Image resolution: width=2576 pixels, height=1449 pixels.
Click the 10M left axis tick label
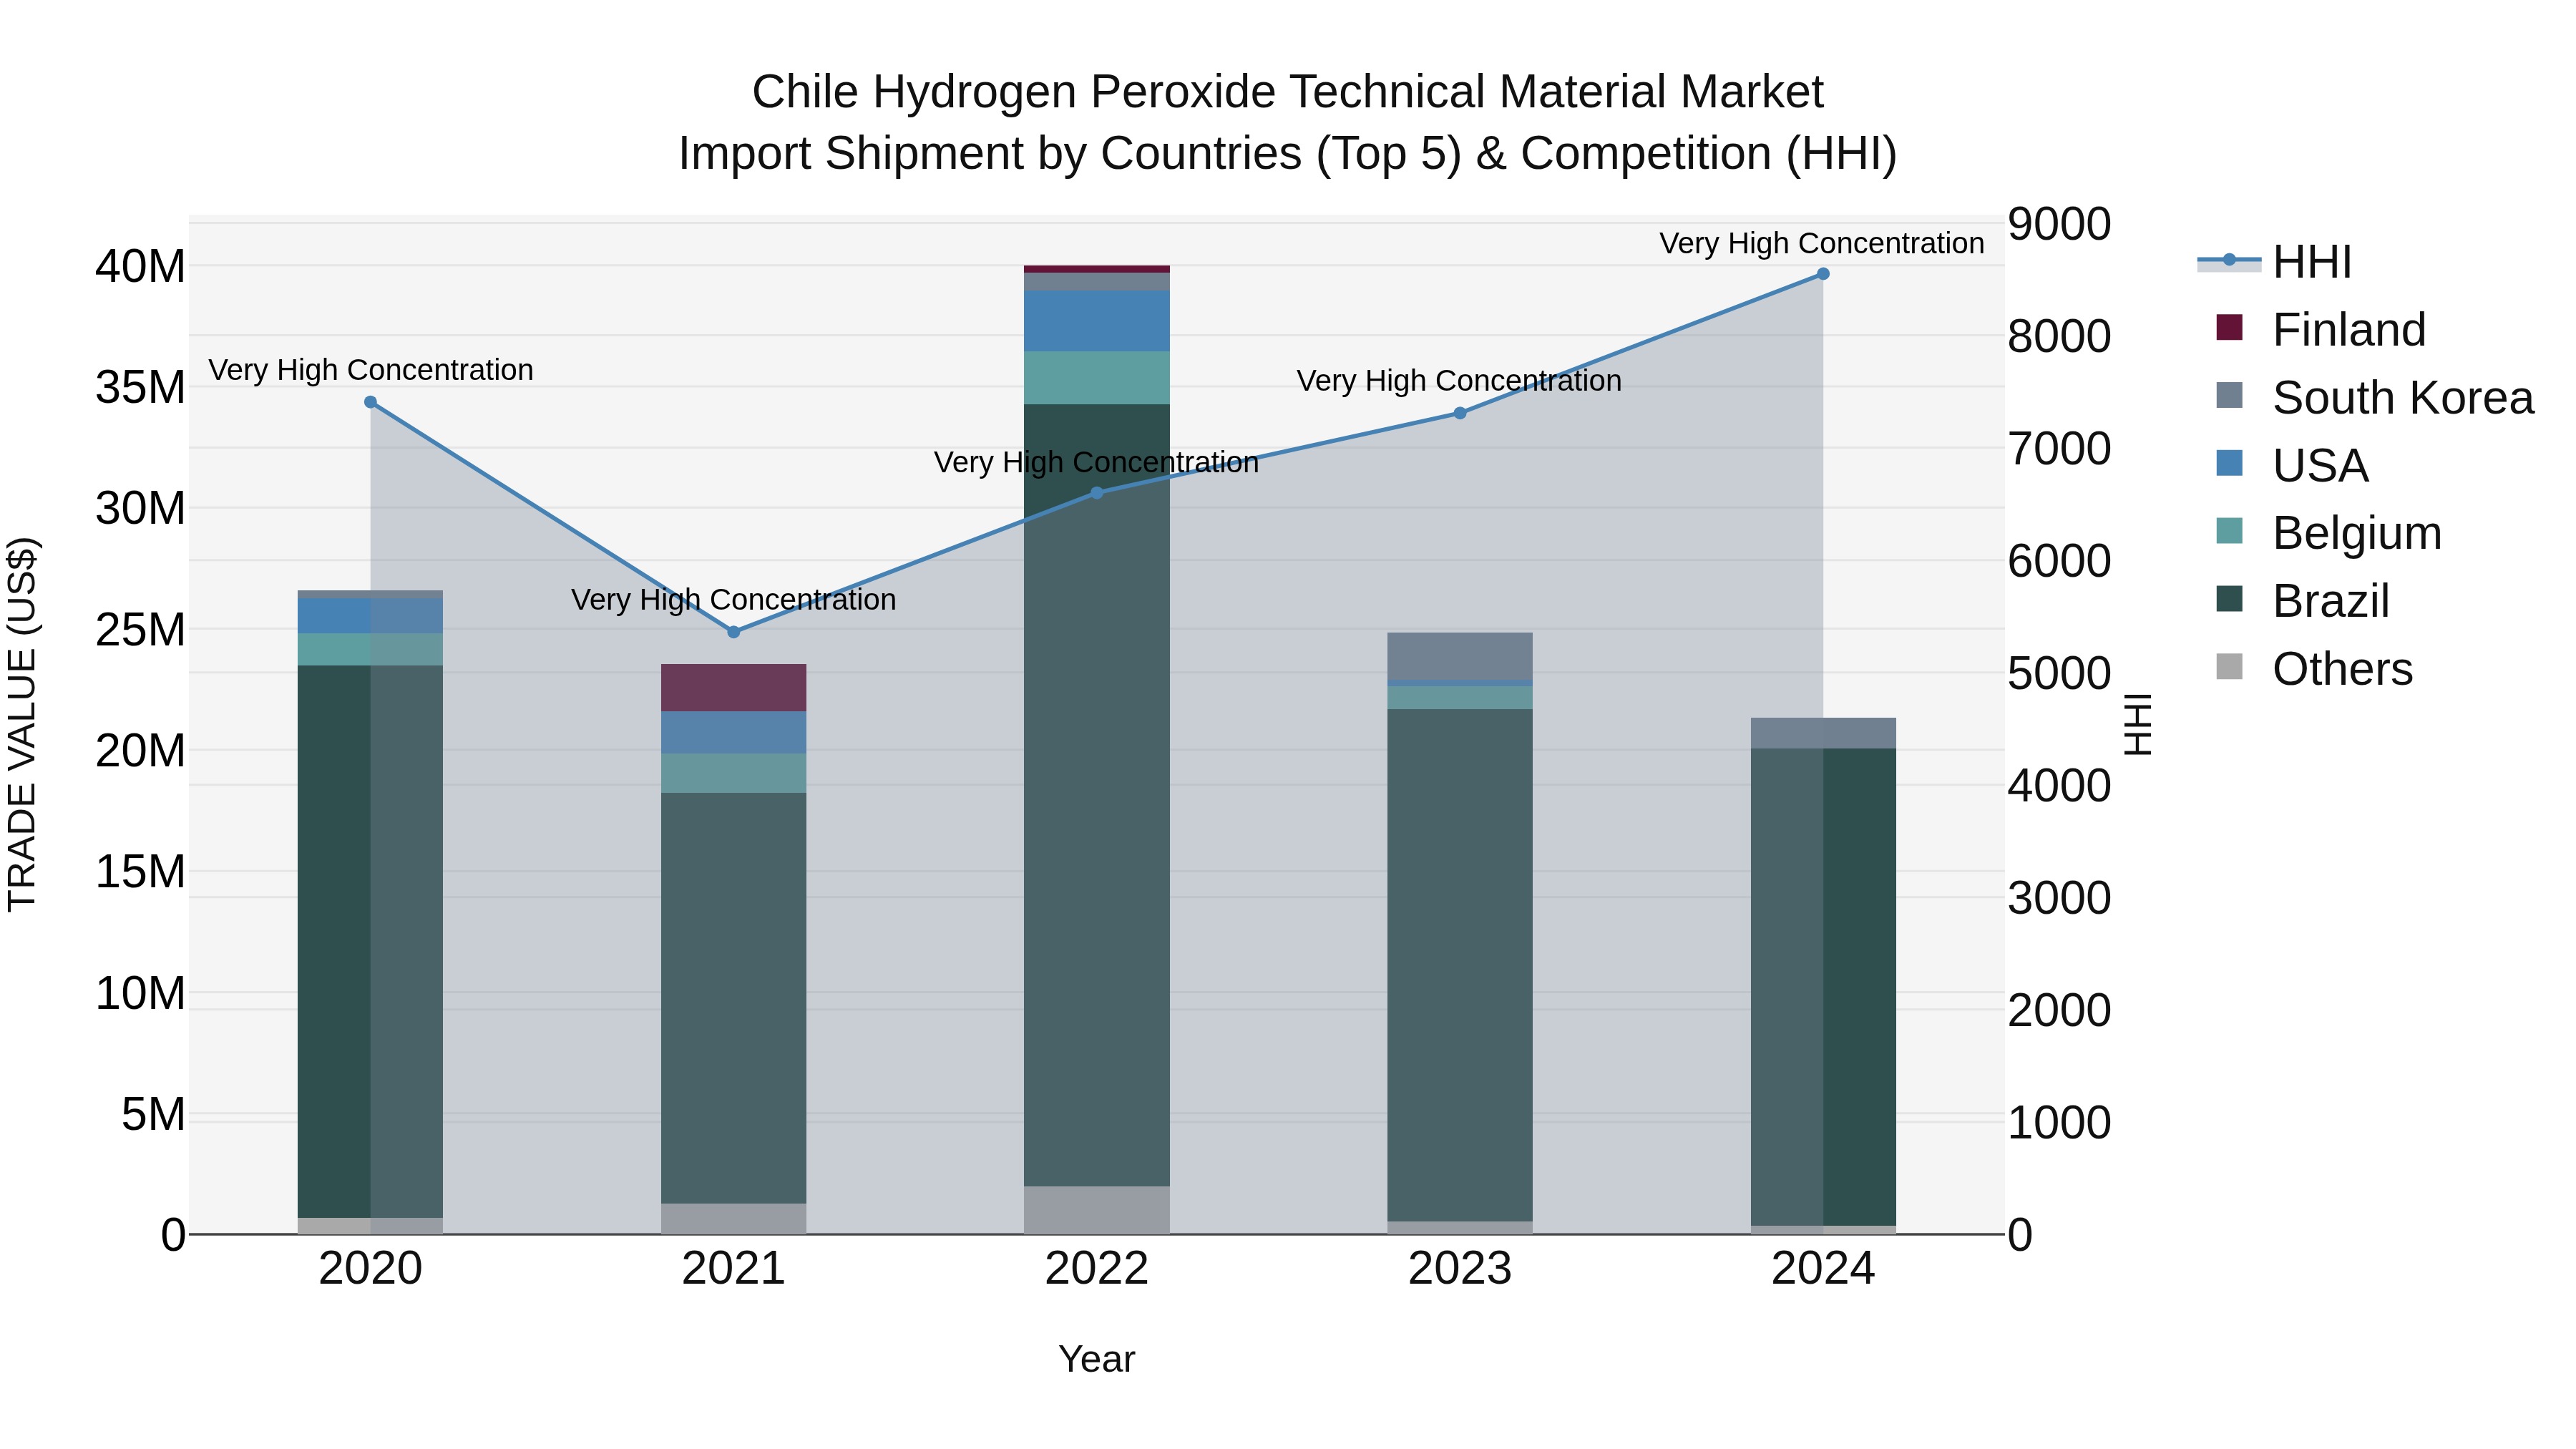coord(140,994)
